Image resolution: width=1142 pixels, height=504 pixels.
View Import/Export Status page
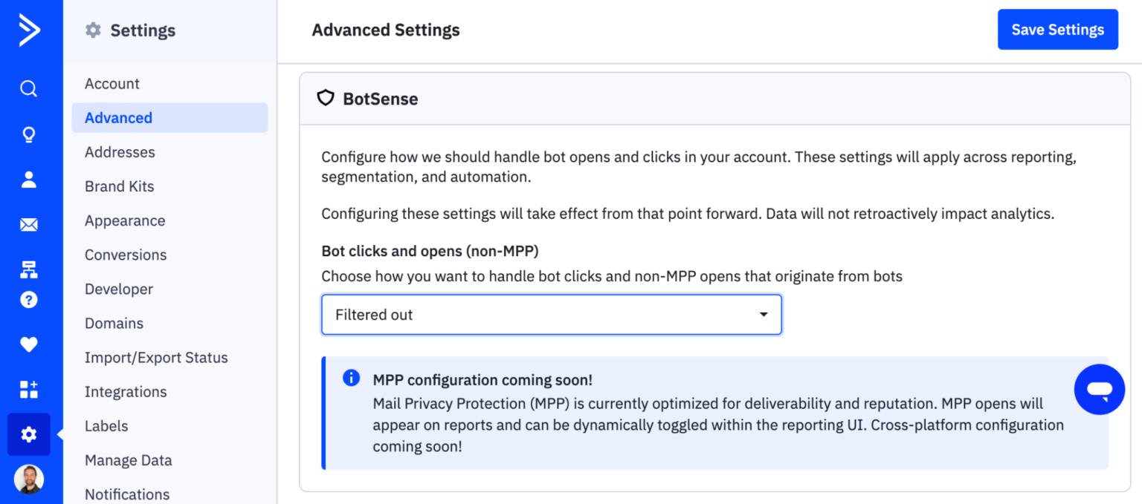click(156, 357)
